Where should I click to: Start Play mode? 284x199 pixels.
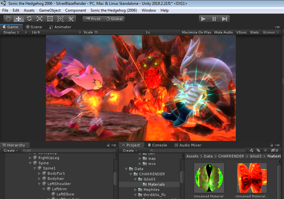[x=204, y=19]
